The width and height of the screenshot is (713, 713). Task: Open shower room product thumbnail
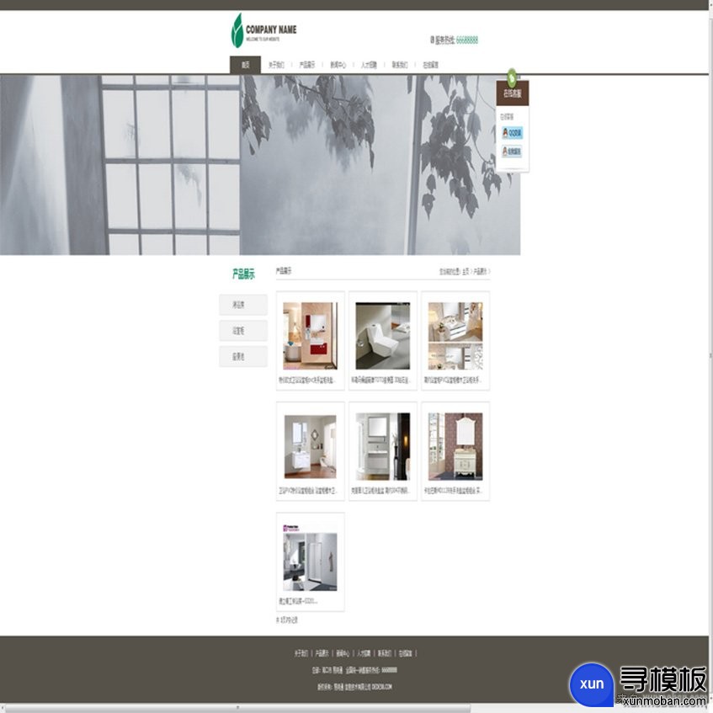(x=310, y=558)
